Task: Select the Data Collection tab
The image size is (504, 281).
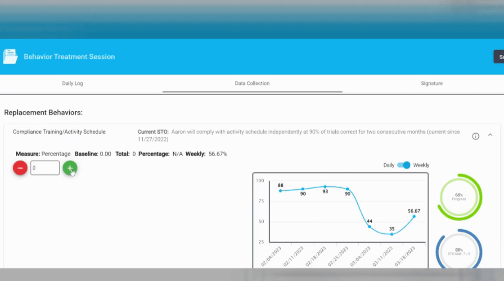Action: [x=252, y=83]
